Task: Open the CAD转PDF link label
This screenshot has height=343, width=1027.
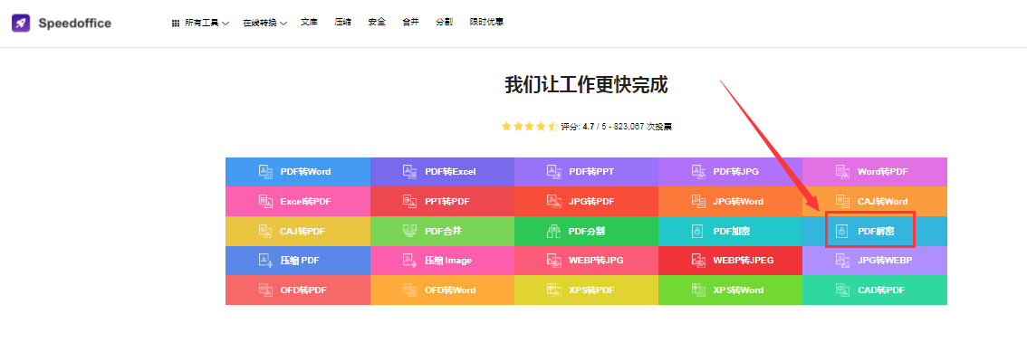Action: click(x=881, y=290)
